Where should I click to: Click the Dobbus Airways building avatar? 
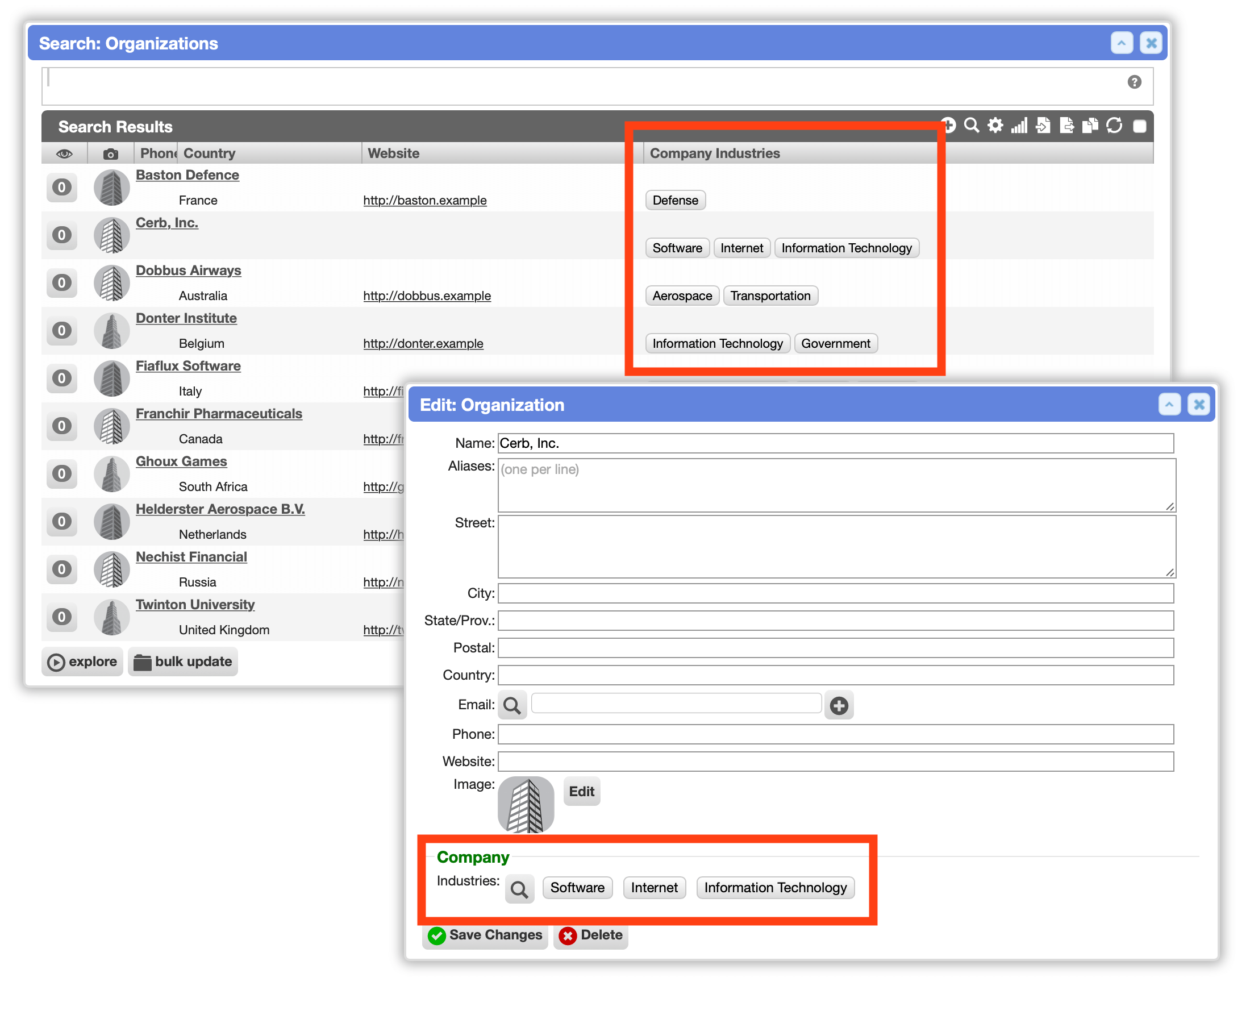tap(111, 283)
